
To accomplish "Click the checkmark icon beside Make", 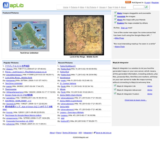I will pyautogui.click(x=115, y=13).
